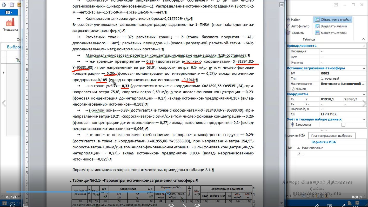Click Выделять строки option
Image resolution: width=368 pixels, height=207 pixels.
tap(331, 33)
